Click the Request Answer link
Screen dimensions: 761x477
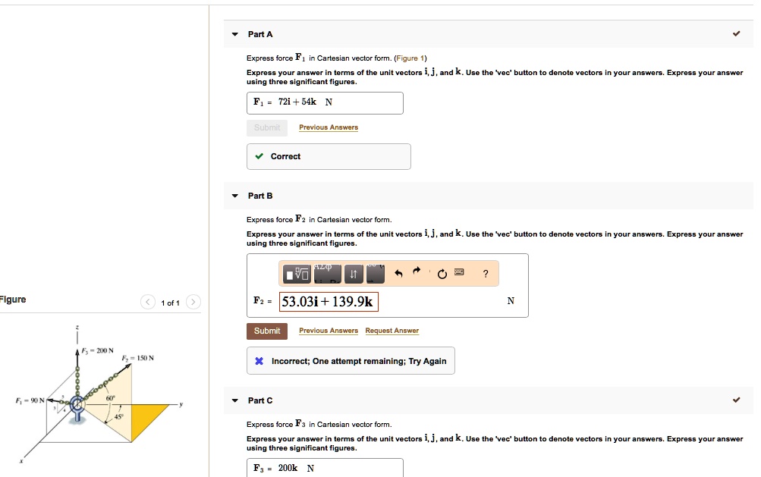[392, 331]
